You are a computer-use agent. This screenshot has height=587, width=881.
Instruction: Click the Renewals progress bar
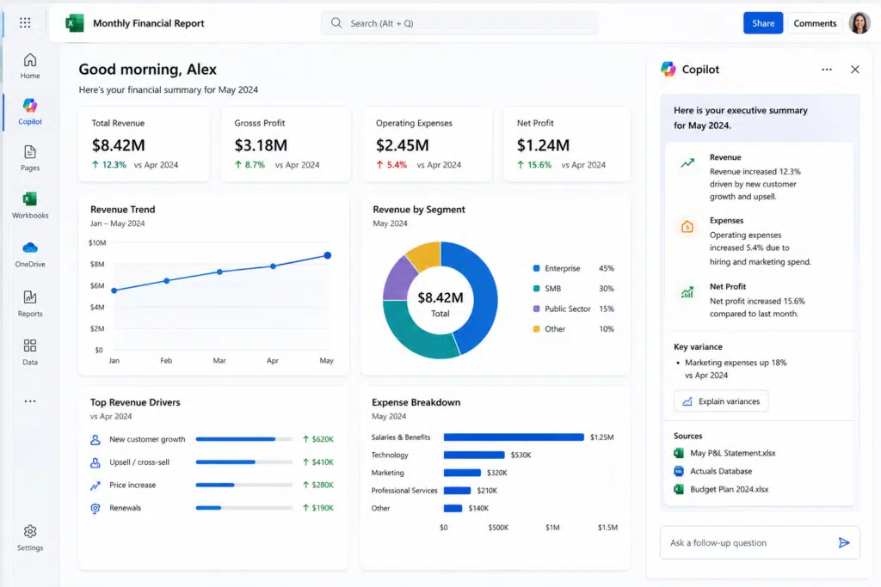[243, 508]
